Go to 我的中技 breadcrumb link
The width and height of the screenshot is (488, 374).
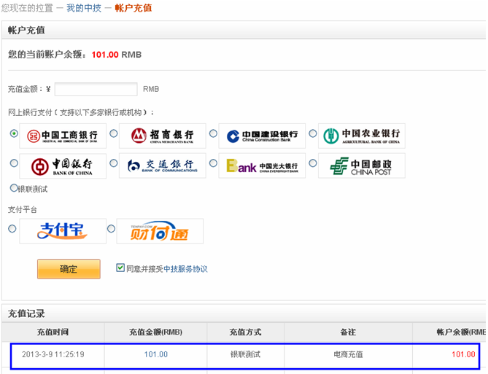click(x=84, y=8)
